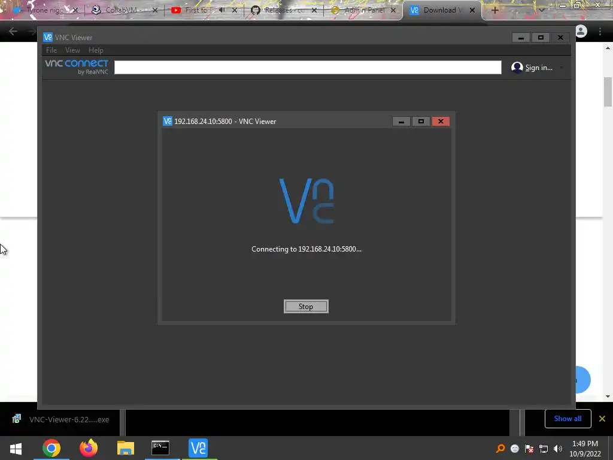Close the Admin Panel browser tab
The height and width of the screenshot is (460, 613).
point(393,10)
